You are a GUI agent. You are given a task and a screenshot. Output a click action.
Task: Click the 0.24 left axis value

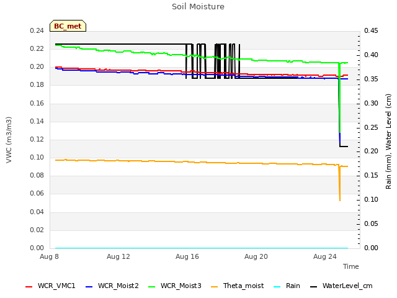[37, 30]
